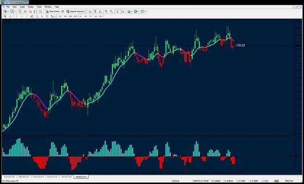The height and width of the screenshot is (184, 304).
Task: Open the Templates icon
Action: coord(142,12)
